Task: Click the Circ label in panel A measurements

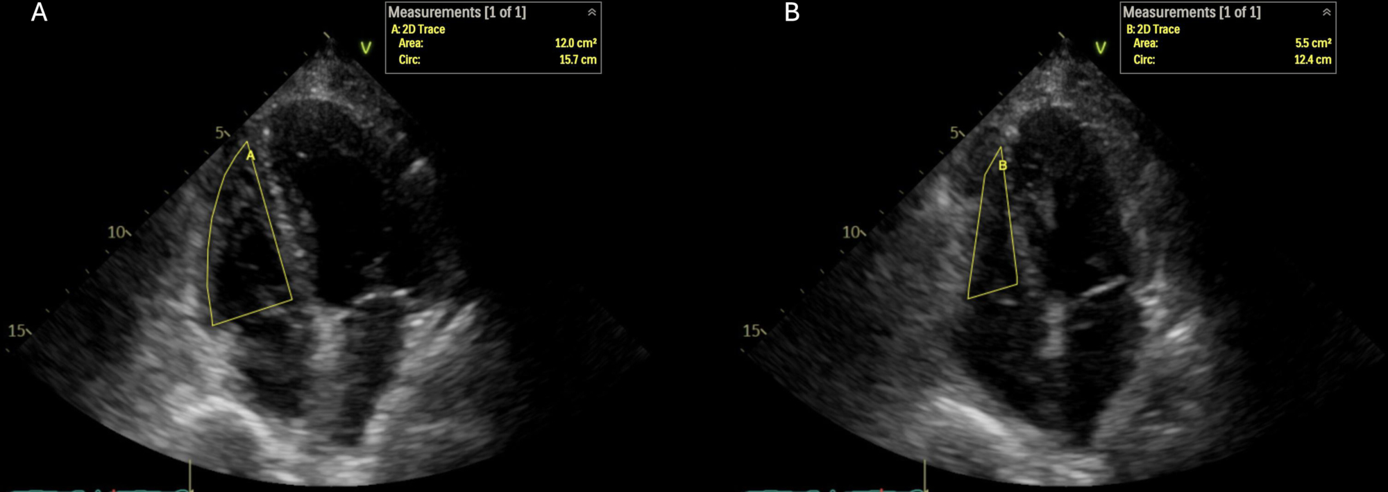Action: point(409,60)
